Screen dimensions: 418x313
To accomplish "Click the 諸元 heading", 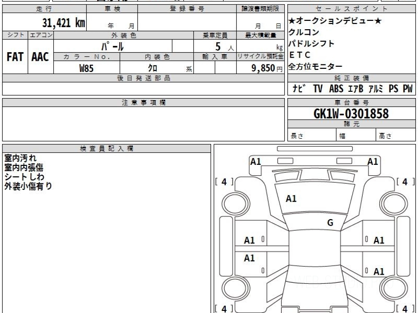I will point(351,125).
